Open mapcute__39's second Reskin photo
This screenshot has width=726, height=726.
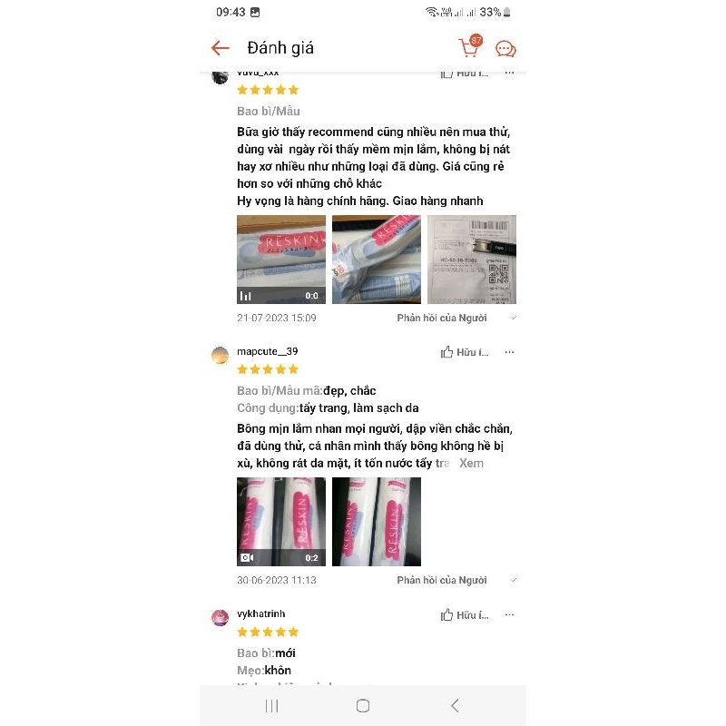(x=377, y=522)
